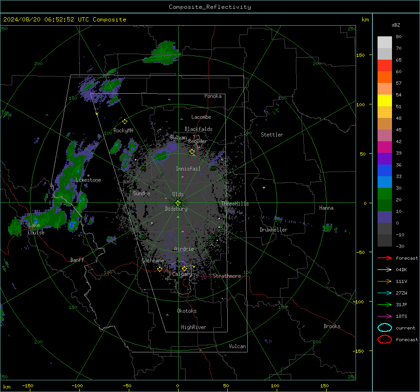The height and width of the screenshot is (392, 420).
Task: Click the red forecast ellipse legend icon
Action: (x=385, y=339)
